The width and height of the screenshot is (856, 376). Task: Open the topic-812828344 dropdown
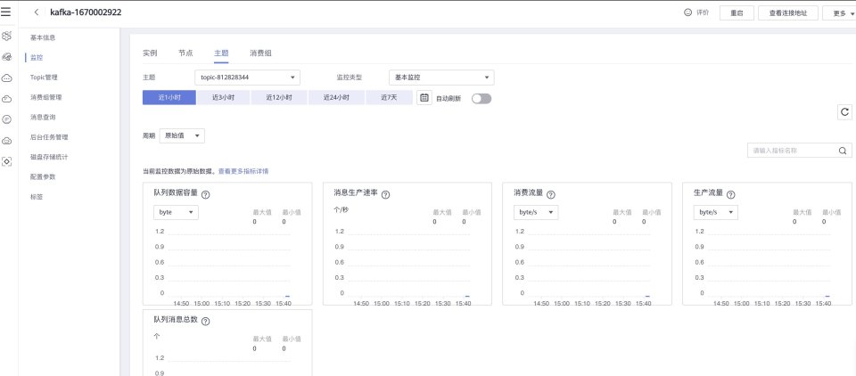point(247,78)
